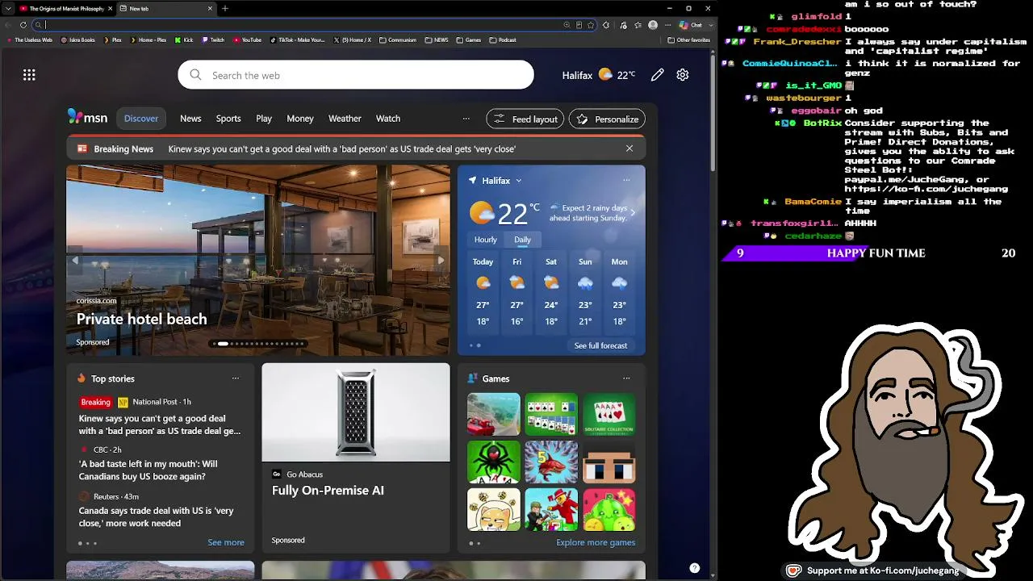Open the NEWS bookmarks folder
Screen dimensions: 1033x581
pos(437,40)
